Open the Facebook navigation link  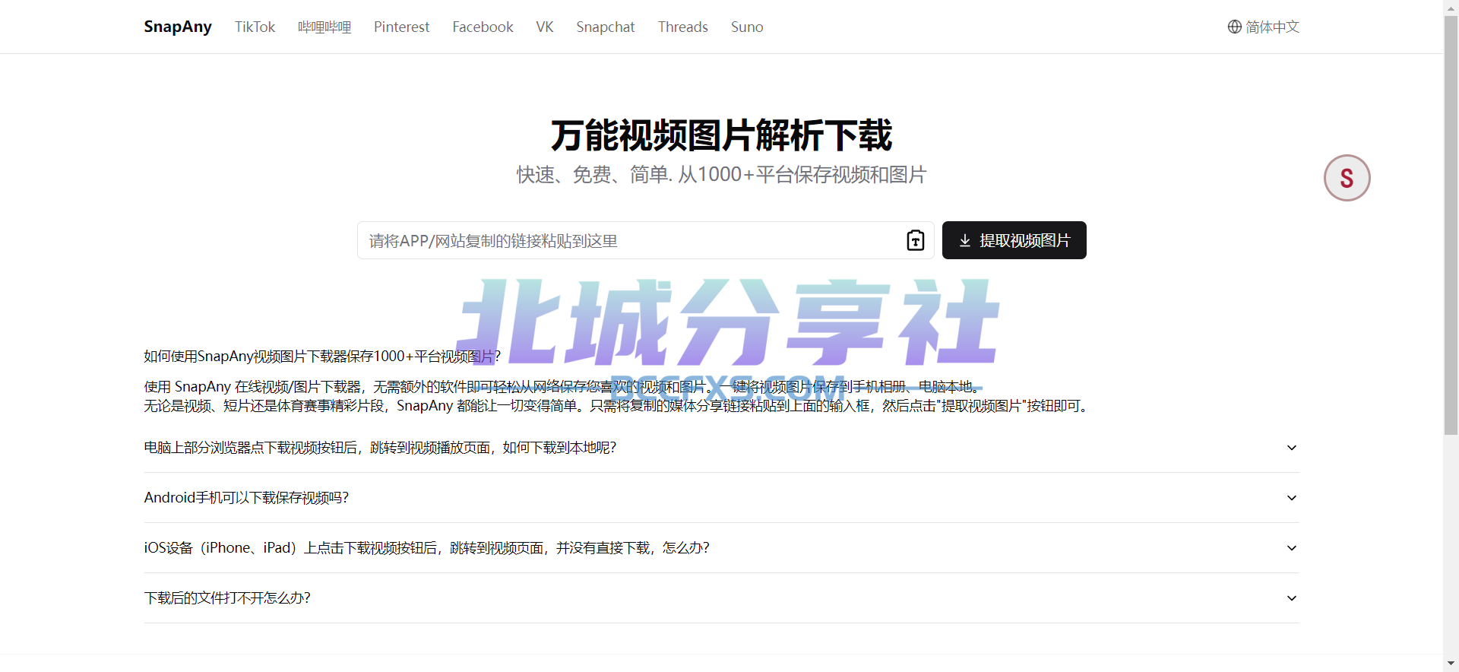coord(483,27)
